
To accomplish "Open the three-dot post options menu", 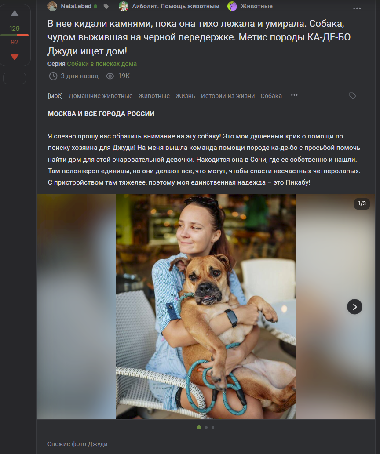I will (x=357, y=8).
